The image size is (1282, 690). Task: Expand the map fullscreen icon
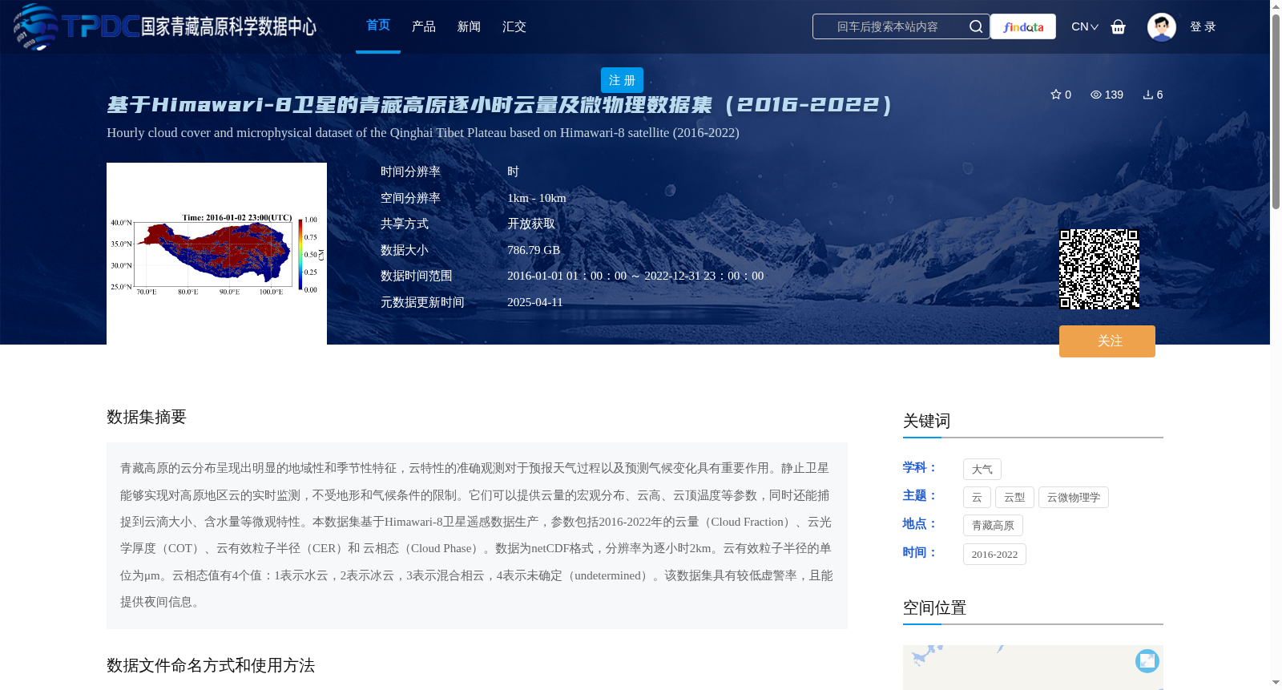(1147, 660)
